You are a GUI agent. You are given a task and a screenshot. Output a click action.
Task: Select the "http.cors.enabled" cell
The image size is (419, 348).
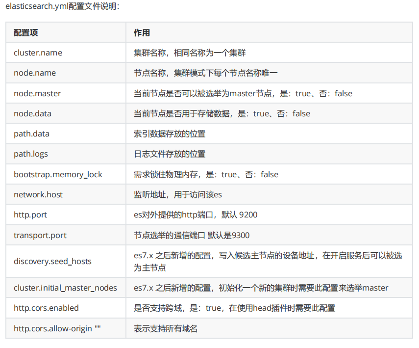coord(66,308)
